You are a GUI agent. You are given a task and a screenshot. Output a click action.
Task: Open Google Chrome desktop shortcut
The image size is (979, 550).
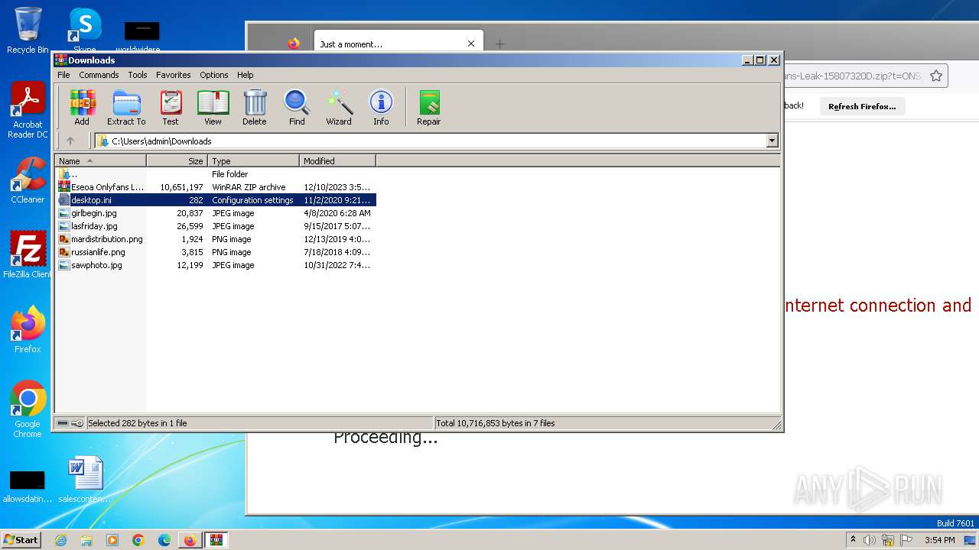tap(28, 409)
